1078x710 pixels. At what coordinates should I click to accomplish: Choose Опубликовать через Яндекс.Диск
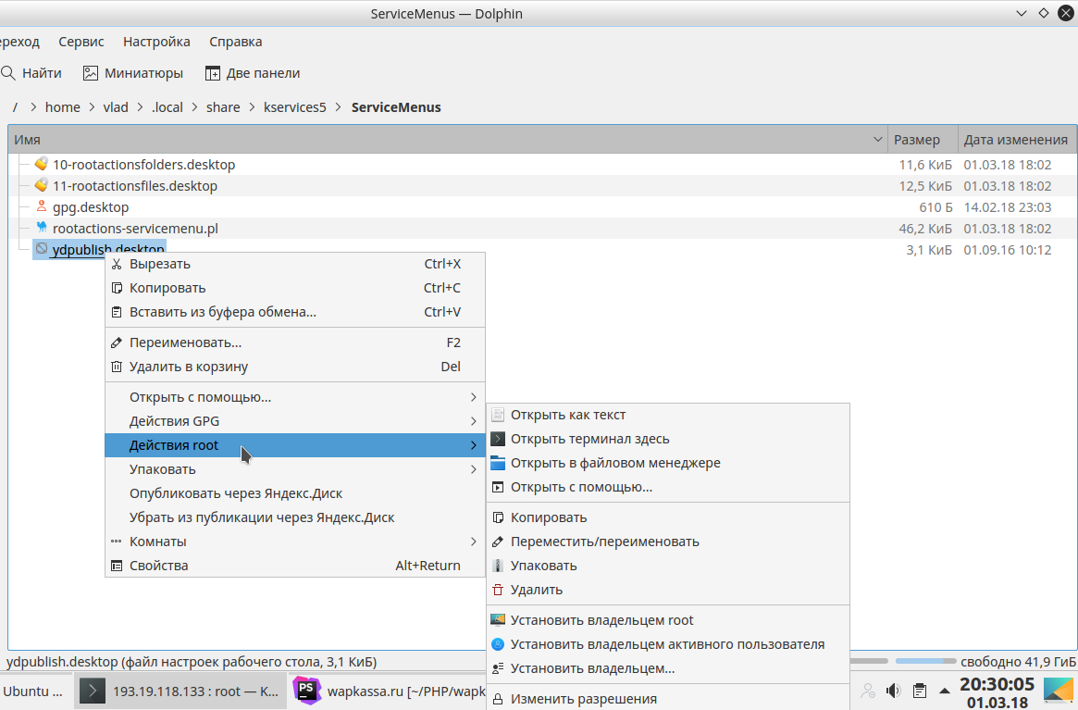point(295,493)
